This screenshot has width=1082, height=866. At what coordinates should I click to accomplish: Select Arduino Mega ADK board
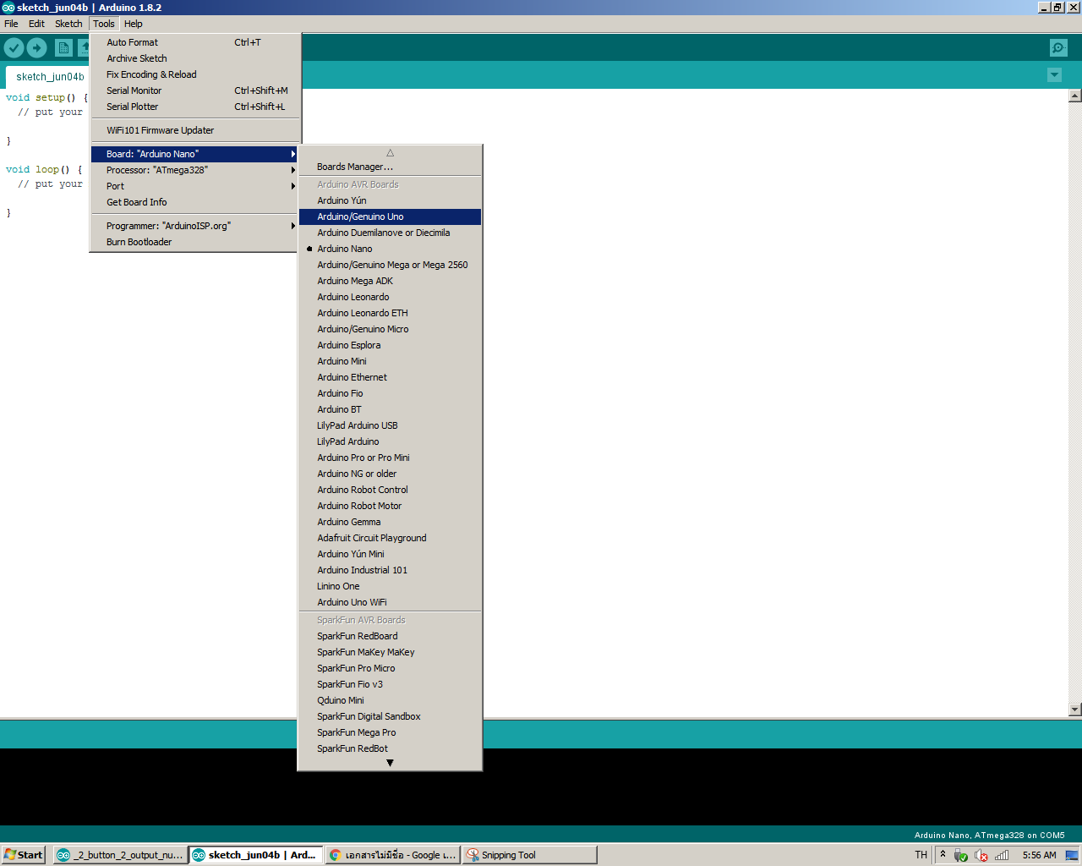tap(390, 281)
